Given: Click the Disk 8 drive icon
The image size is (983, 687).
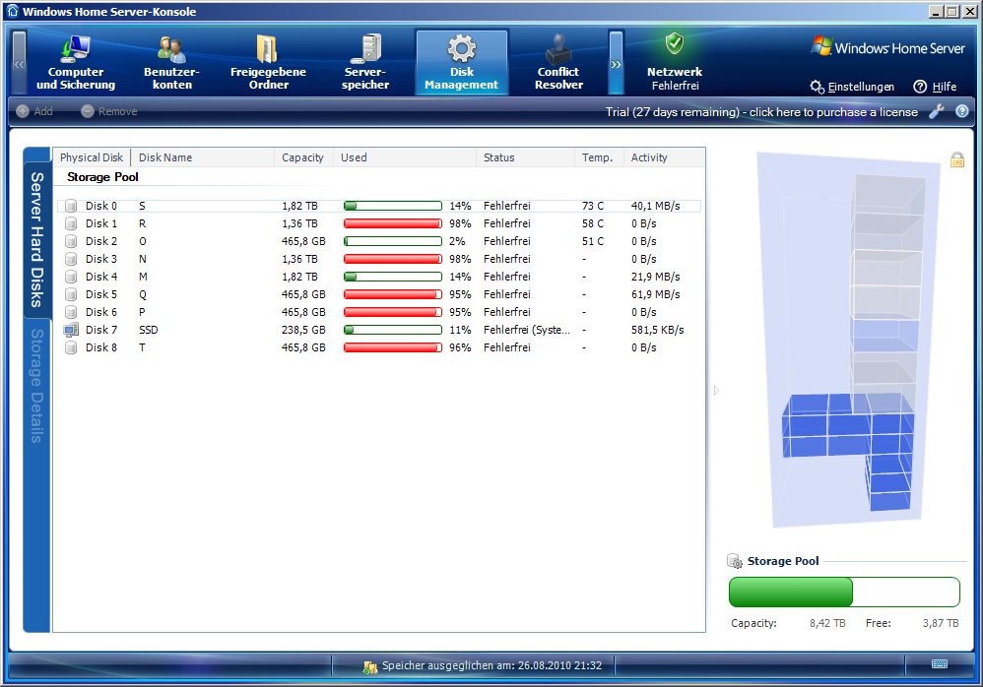Looking at the screenshot, I should click(x=71, y=347).
